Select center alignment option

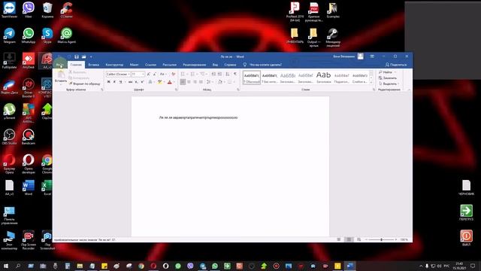(189, 82)
